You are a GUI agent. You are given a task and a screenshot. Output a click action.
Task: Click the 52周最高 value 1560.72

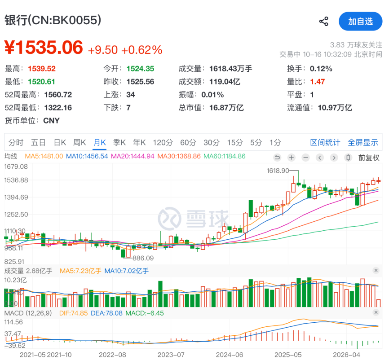[58, 95]
